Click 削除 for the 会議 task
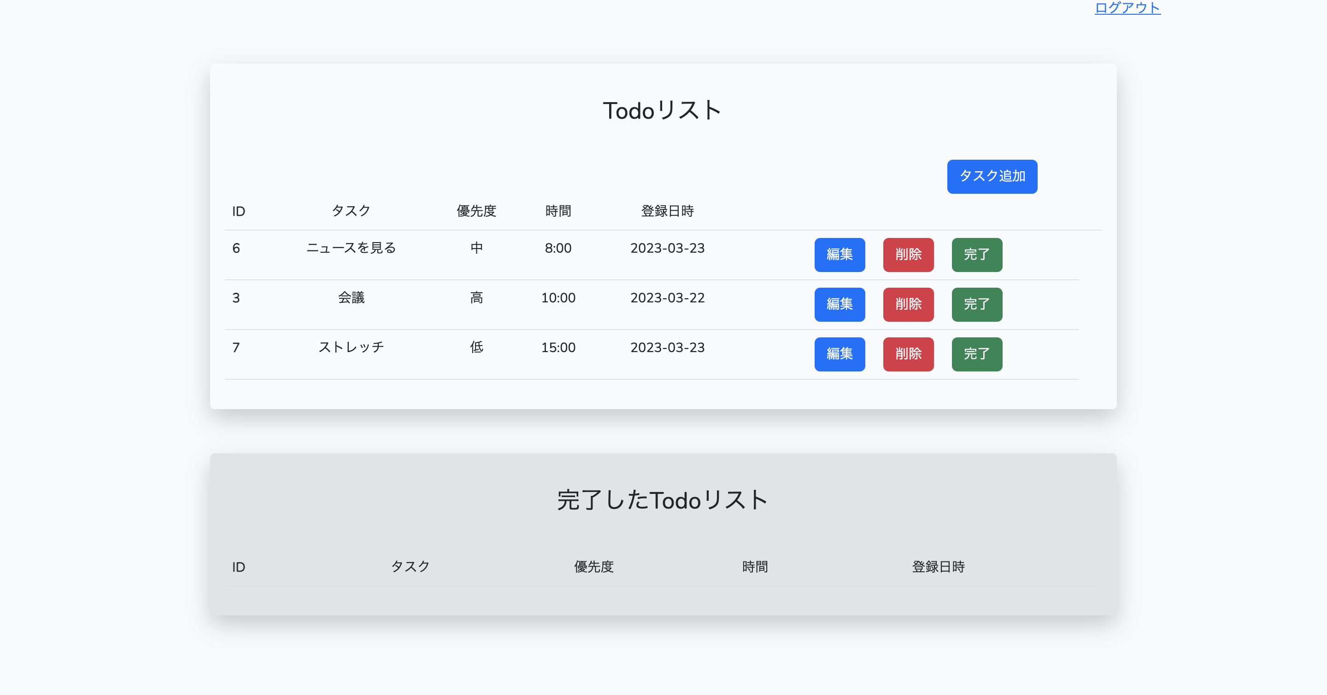Image resolution: width=1327 pixels, height=695 pixels. tap(908, 305)
